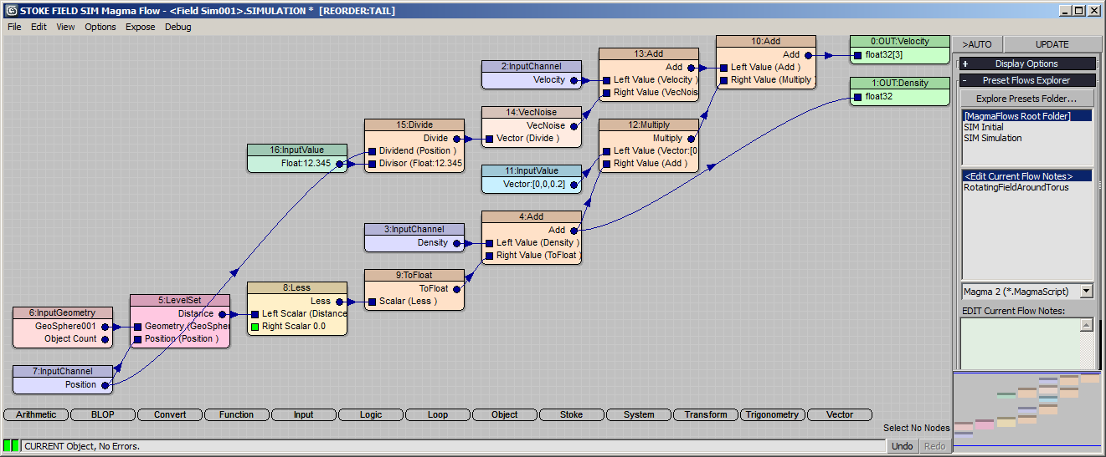This screenshot has height=457, width=1106.
Task: Click the green status indicator in status bar
Action: tap(11, 446)
